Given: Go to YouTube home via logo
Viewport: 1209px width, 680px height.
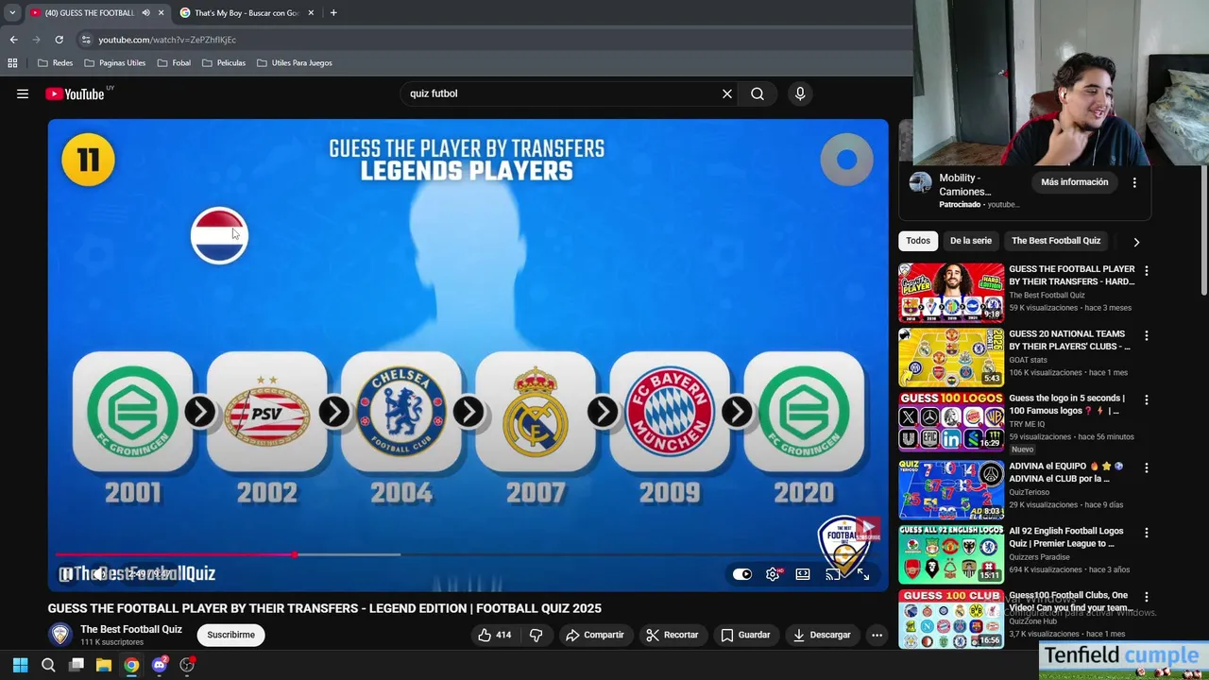Looking at the screenshot, I should 75,93.
